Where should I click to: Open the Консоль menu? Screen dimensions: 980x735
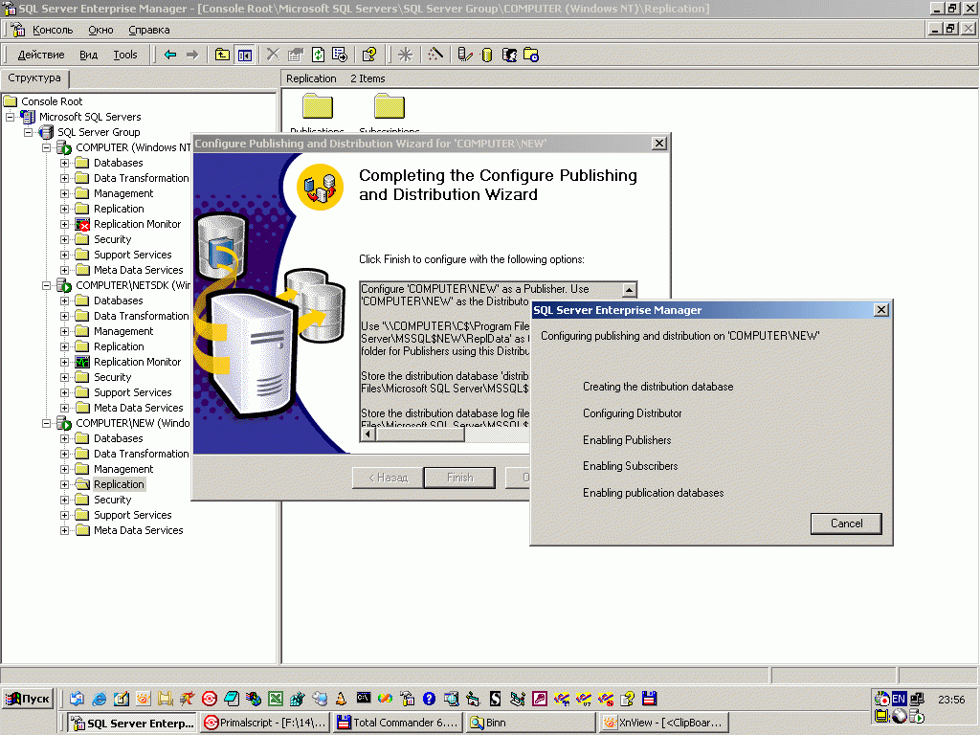coord(53,30)
